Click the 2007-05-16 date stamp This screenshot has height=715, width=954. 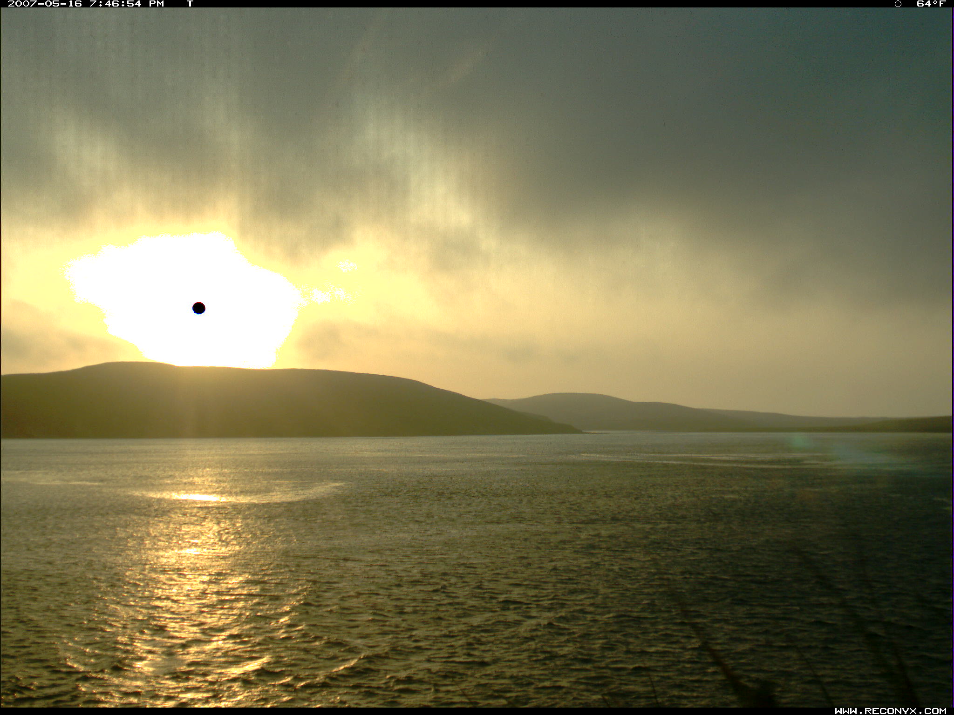[x=45, y=4]
